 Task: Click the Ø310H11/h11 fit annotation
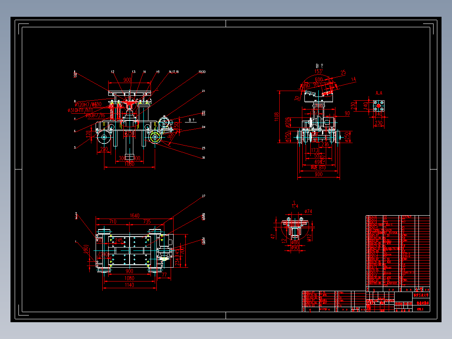[x=81, y=110]
